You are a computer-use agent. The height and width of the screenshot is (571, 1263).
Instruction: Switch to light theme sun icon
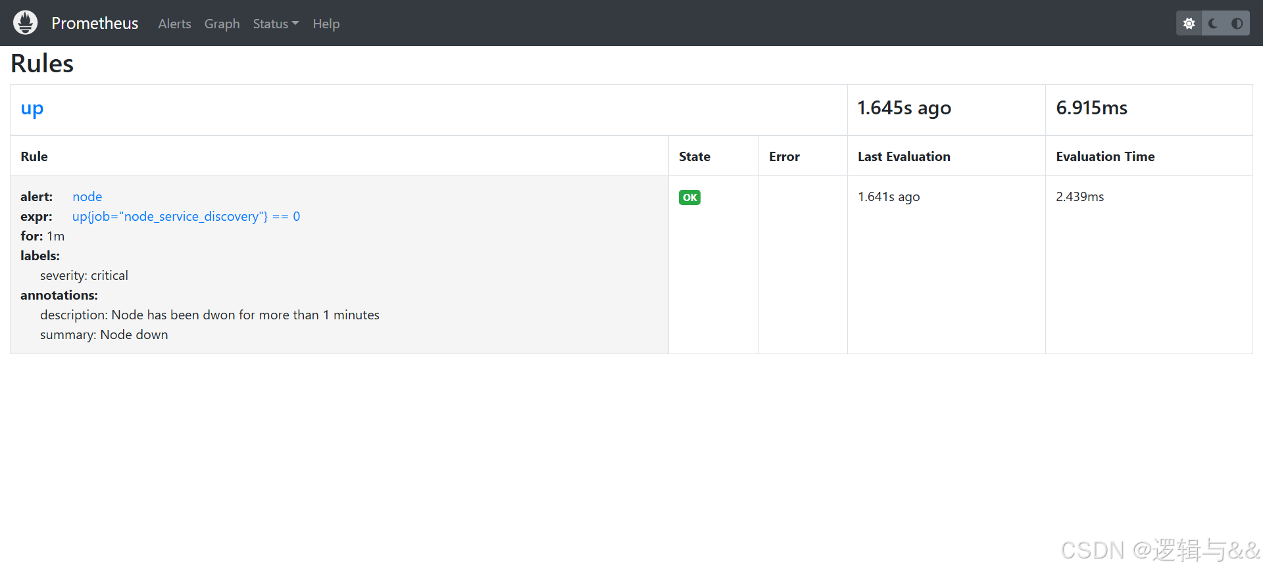(x=1189, y=24)
